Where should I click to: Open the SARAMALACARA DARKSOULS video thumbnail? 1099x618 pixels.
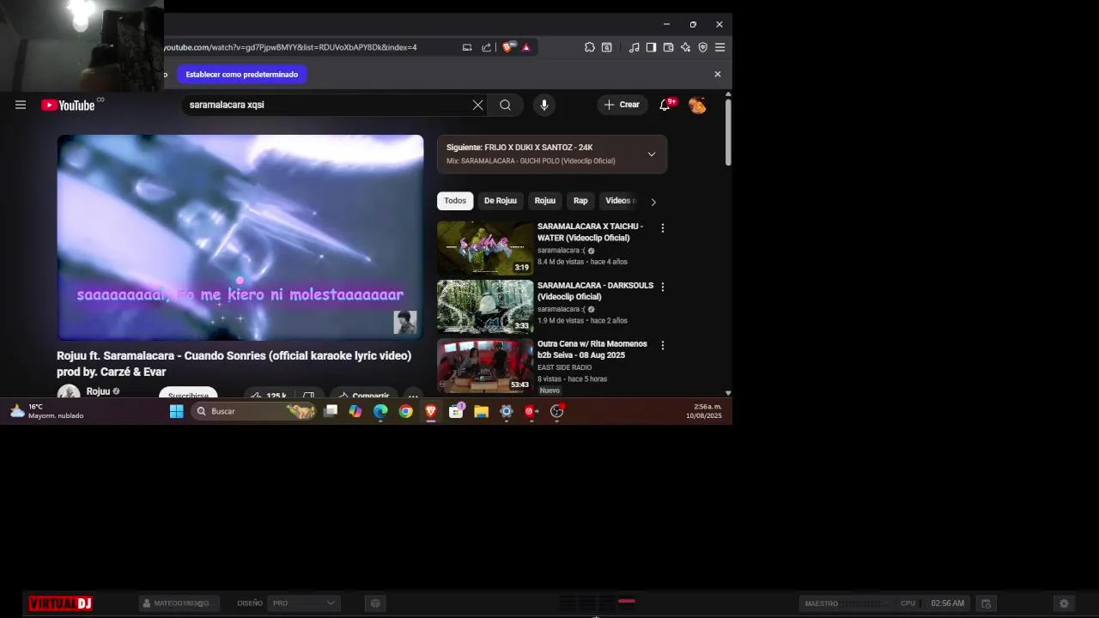(485, 306)
